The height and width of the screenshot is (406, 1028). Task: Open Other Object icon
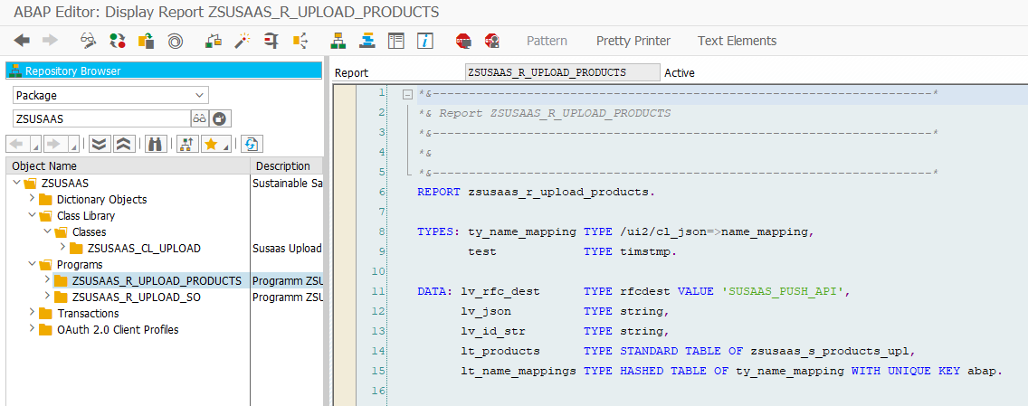click(x=146, y=41)
